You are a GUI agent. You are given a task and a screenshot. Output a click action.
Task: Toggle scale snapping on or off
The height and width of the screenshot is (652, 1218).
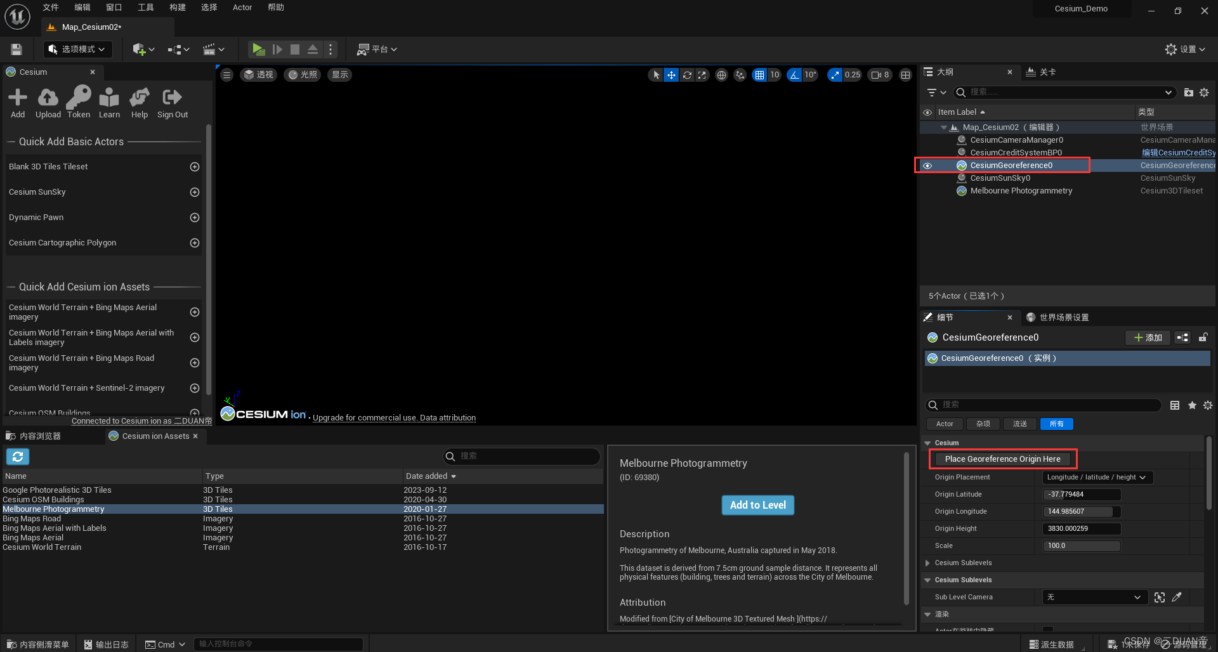[835, 75]
